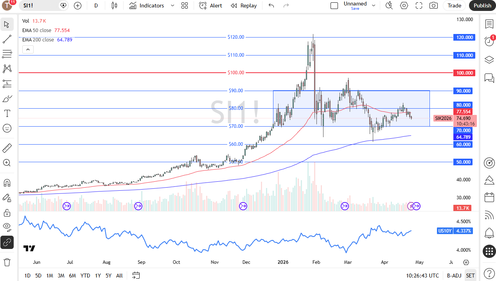
Task: Toggle the drawings link sync tool
Action: click(x=7, y=242)
